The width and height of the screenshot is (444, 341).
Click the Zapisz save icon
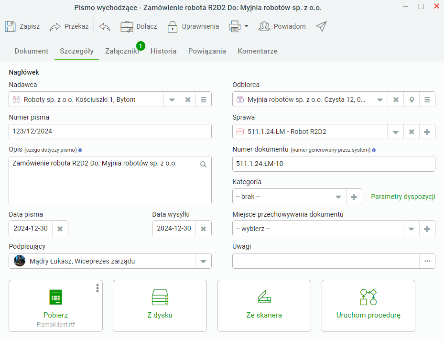tap(10, 26)
